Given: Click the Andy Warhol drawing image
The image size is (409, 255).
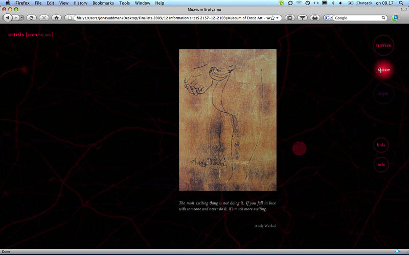Looking at the screenshot, I should pyautogui.click(x=228, y=120).
